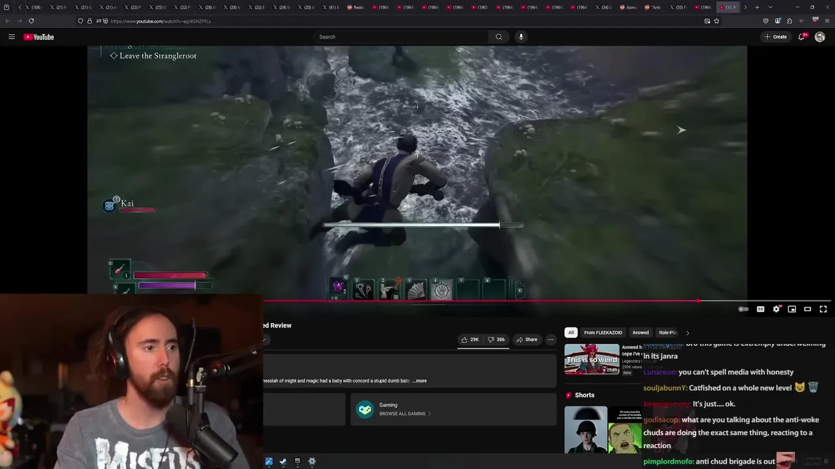Open the Firefox application menu
This screenshot has width=835, height=469.
[x=827, y=21]
